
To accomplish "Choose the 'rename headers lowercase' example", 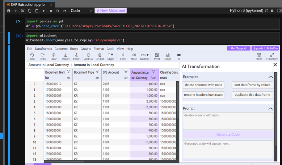I will (x=203, y=95).
